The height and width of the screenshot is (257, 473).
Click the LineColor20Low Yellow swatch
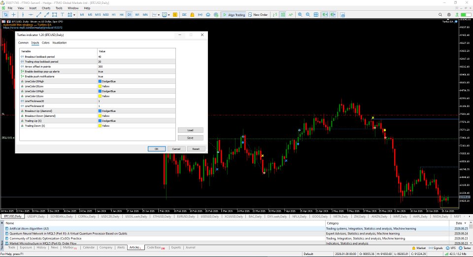point(100,86)
